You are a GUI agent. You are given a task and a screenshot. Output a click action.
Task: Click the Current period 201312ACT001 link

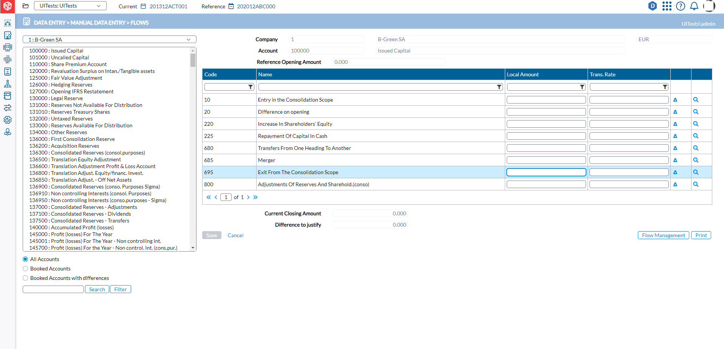tap(169, 6)
